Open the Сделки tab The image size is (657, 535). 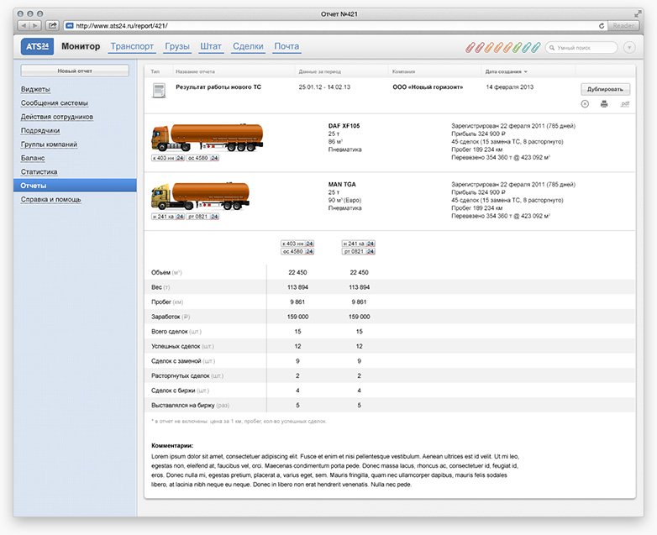coord(248,46)
